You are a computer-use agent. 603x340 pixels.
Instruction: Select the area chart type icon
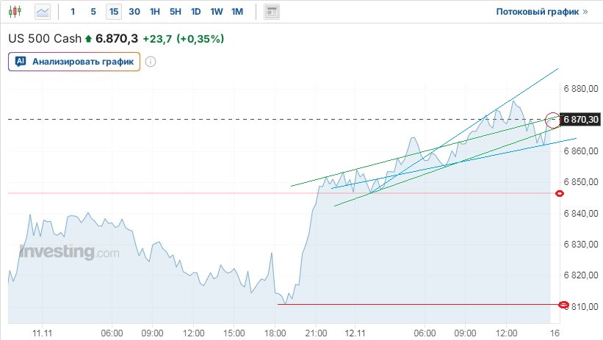tap(43, 12)
